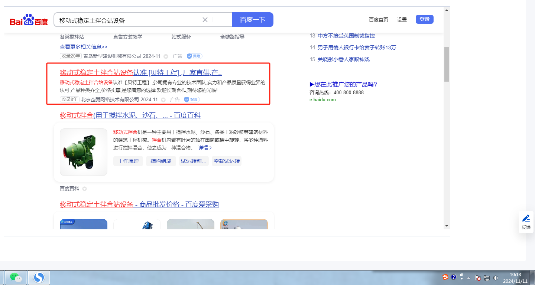Open the 贝特工程 ad result title
Viewport: 535px width, 285px height.
[141, 72]
